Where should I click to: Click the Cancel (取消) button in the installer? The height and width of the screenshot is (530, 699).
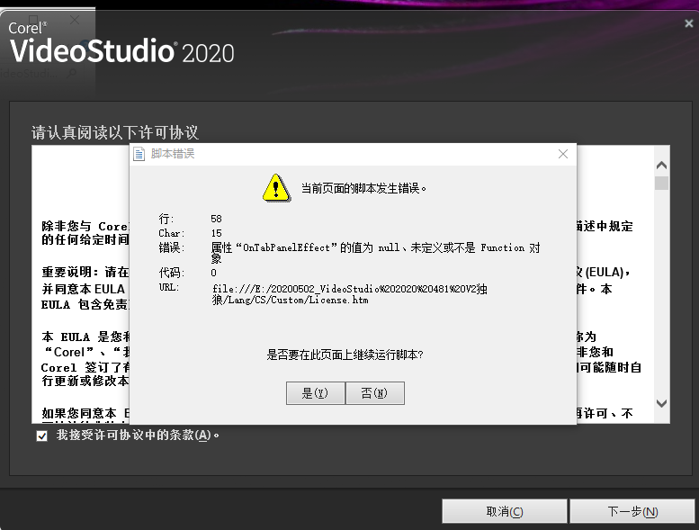click(504, 511)
